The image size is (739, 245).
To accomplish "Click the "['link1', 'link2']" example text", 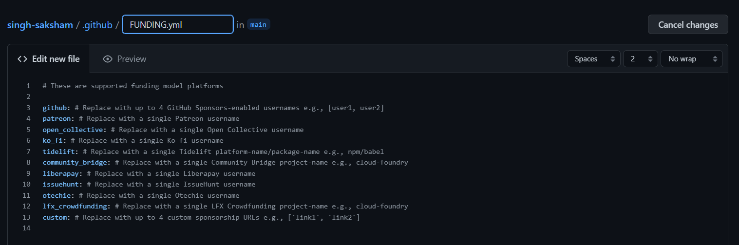I will pyautogui.click(x=324, y=217).
